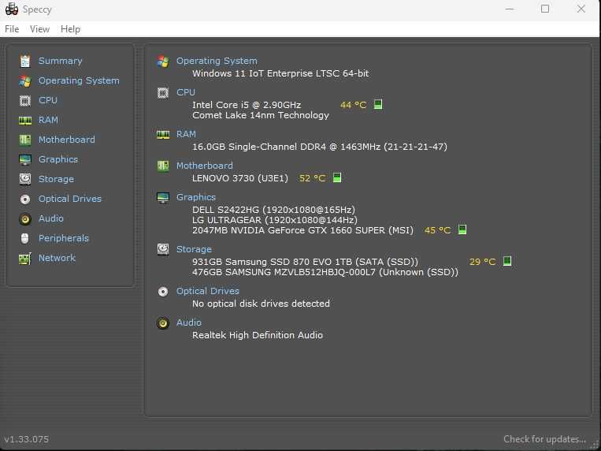
Task: Jump to the Motherboard heading in summary
Action: click(x=204, y=166)
